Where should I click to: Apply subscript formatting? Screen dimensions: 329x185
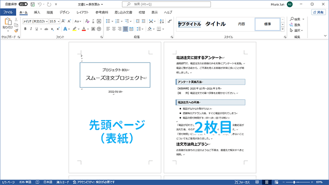(52, 29)
